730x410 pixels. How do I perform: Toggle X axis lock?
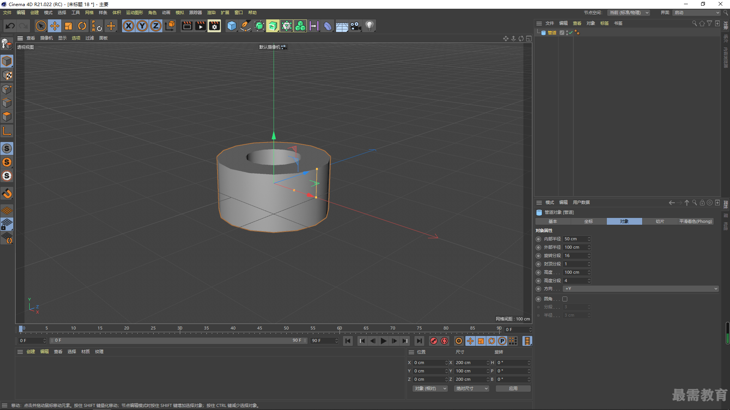tap(129, 26)
